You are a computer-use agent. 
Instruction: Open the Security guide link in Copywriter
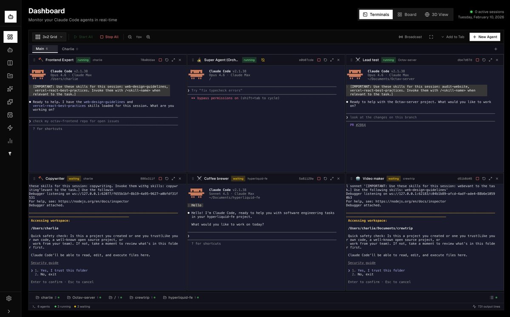click(x=45, y=263)
